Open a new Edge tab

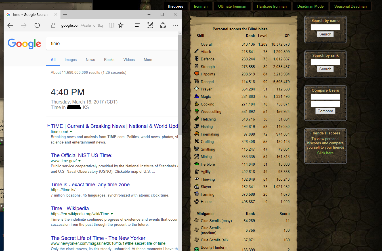(65, 14)
